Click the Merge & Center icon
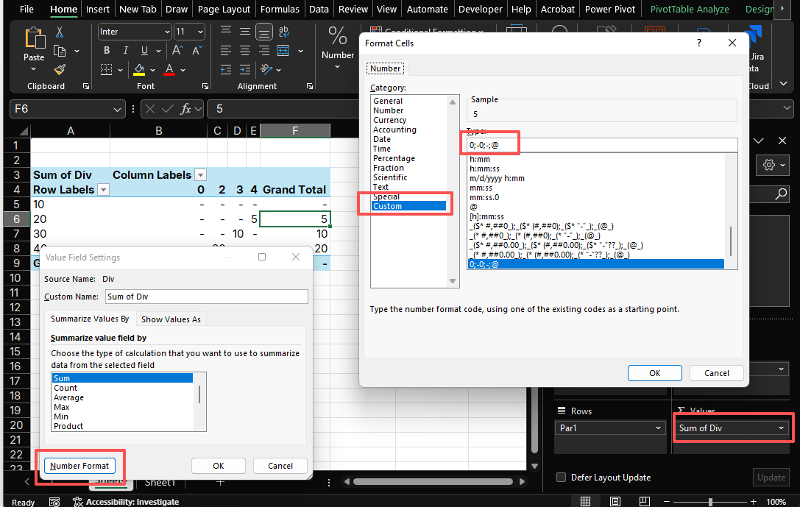Viewport: 800px width, 507px height. point(282,50)
